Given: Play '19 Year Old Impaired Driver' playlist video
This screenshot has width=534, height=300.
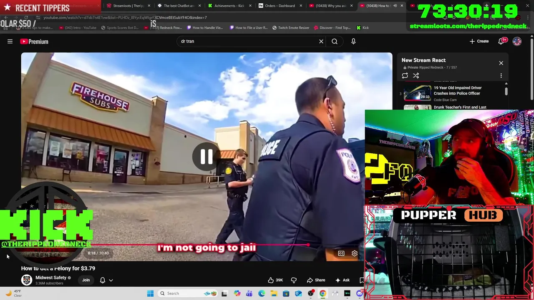Looking at the screenshot, I should click(458, 90).
